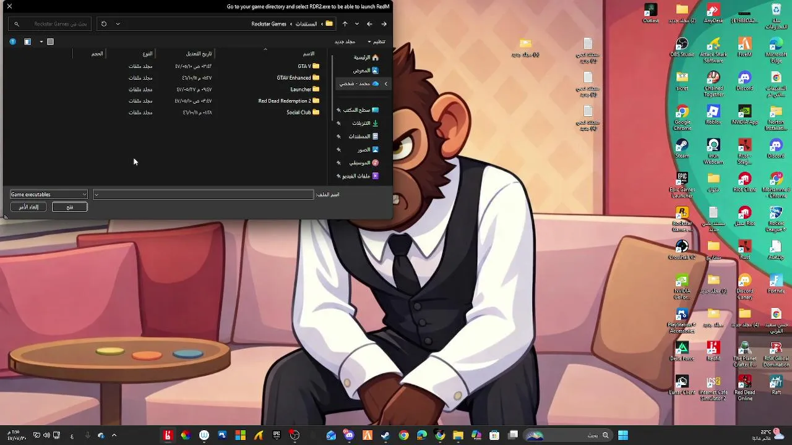Screen dimensions: 792x445
Task: Refresh the Rockstar Games folder view
Action: click(x=104, y=24)
